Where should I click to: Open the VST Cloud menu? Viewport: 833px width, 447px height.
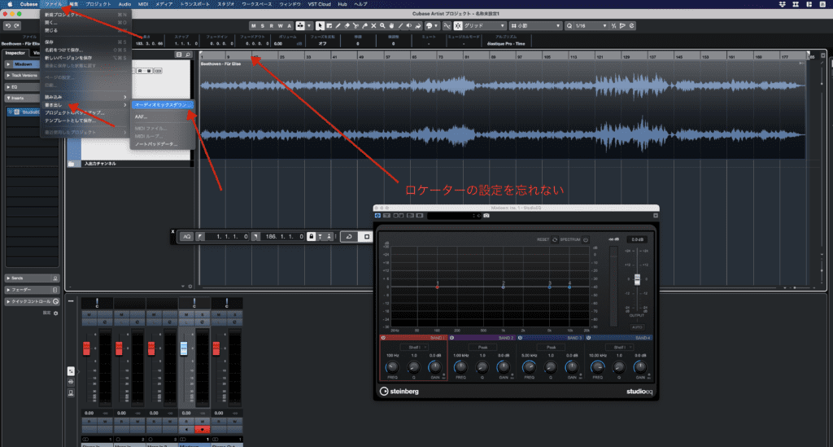pos(319,4)
